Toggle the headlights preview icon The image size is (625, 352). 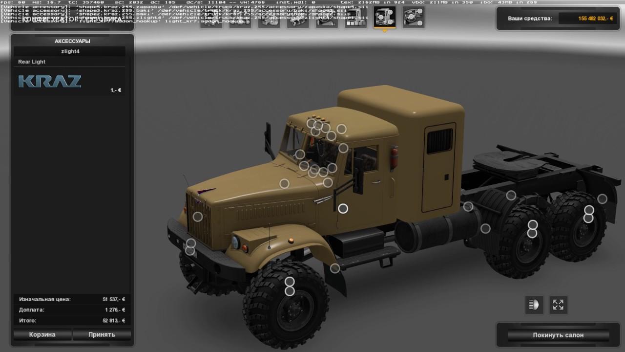534,305
